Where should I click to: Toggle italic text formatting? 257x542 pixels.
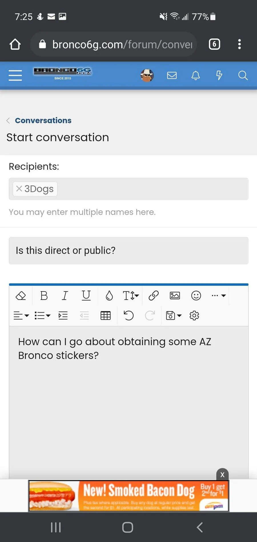point(65,296)
